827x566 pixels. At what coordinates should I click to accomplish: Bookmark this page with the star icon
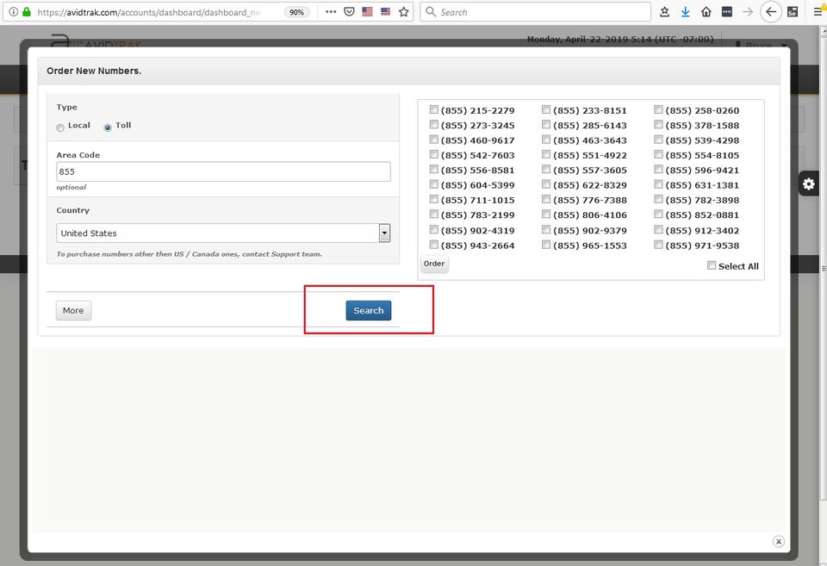[403, 11]
